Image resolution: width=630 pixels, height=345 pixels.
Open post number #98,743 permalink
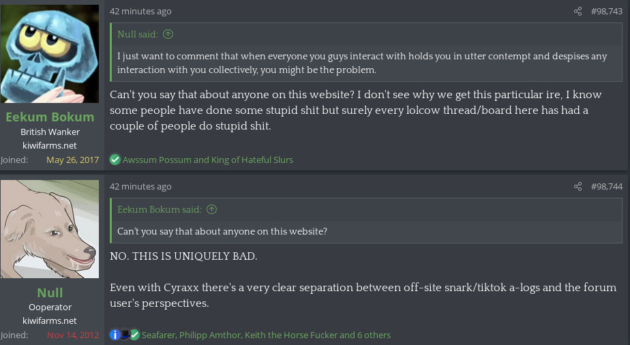coord(606,12)
